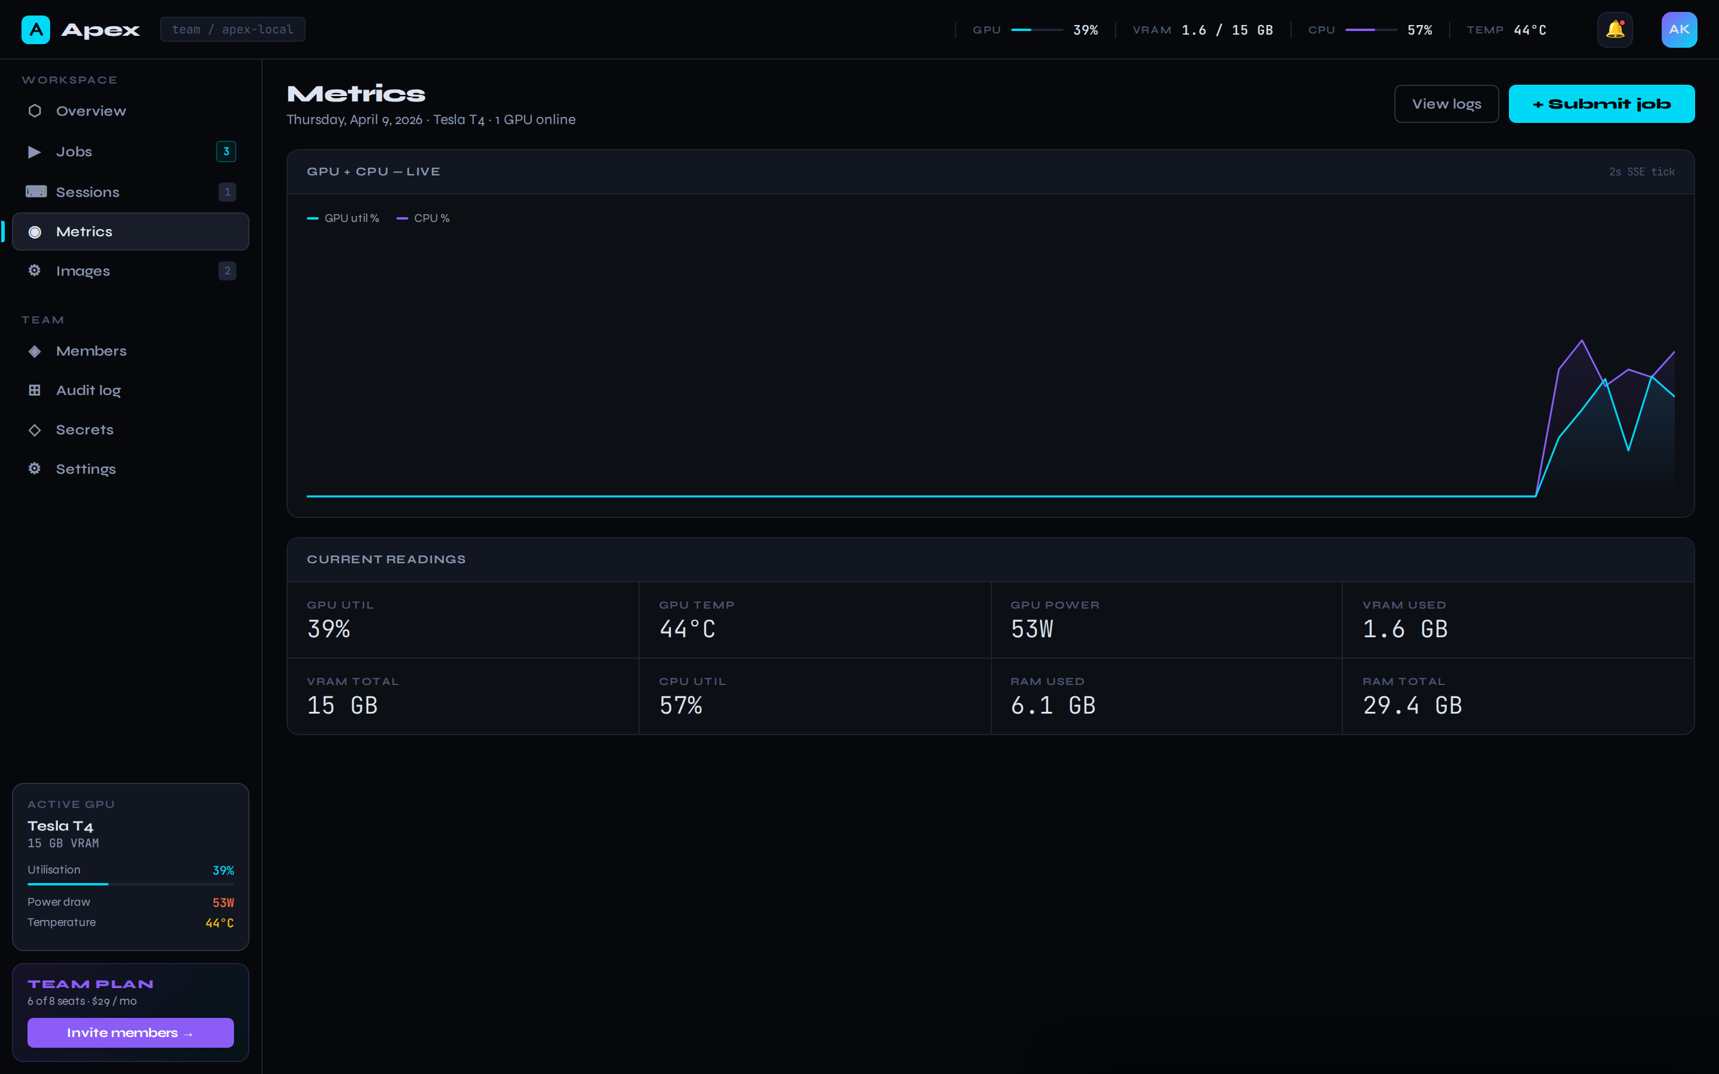The image size is (1719, 1074).
Task: Click the Apex logo icon
Action: (36, 29)
